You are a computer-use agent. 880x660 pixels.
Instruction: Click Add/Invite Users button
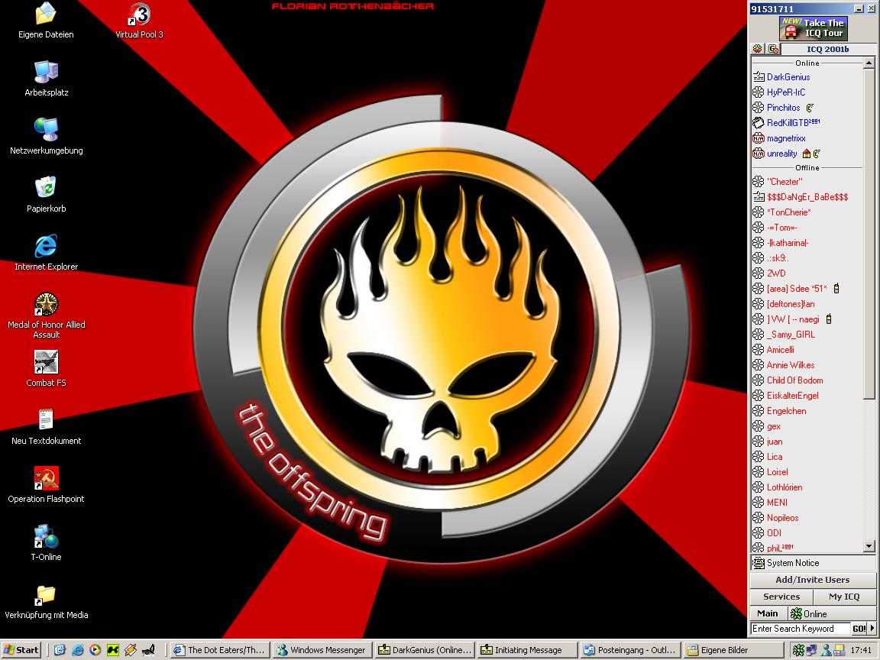(812, 580)
